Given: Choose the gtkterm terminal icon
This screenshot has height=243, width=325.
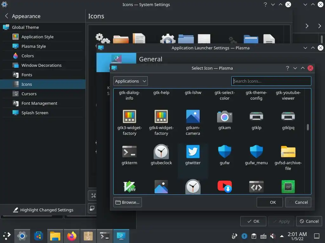Looking at the screenshot, I should (x=129, y=155).
